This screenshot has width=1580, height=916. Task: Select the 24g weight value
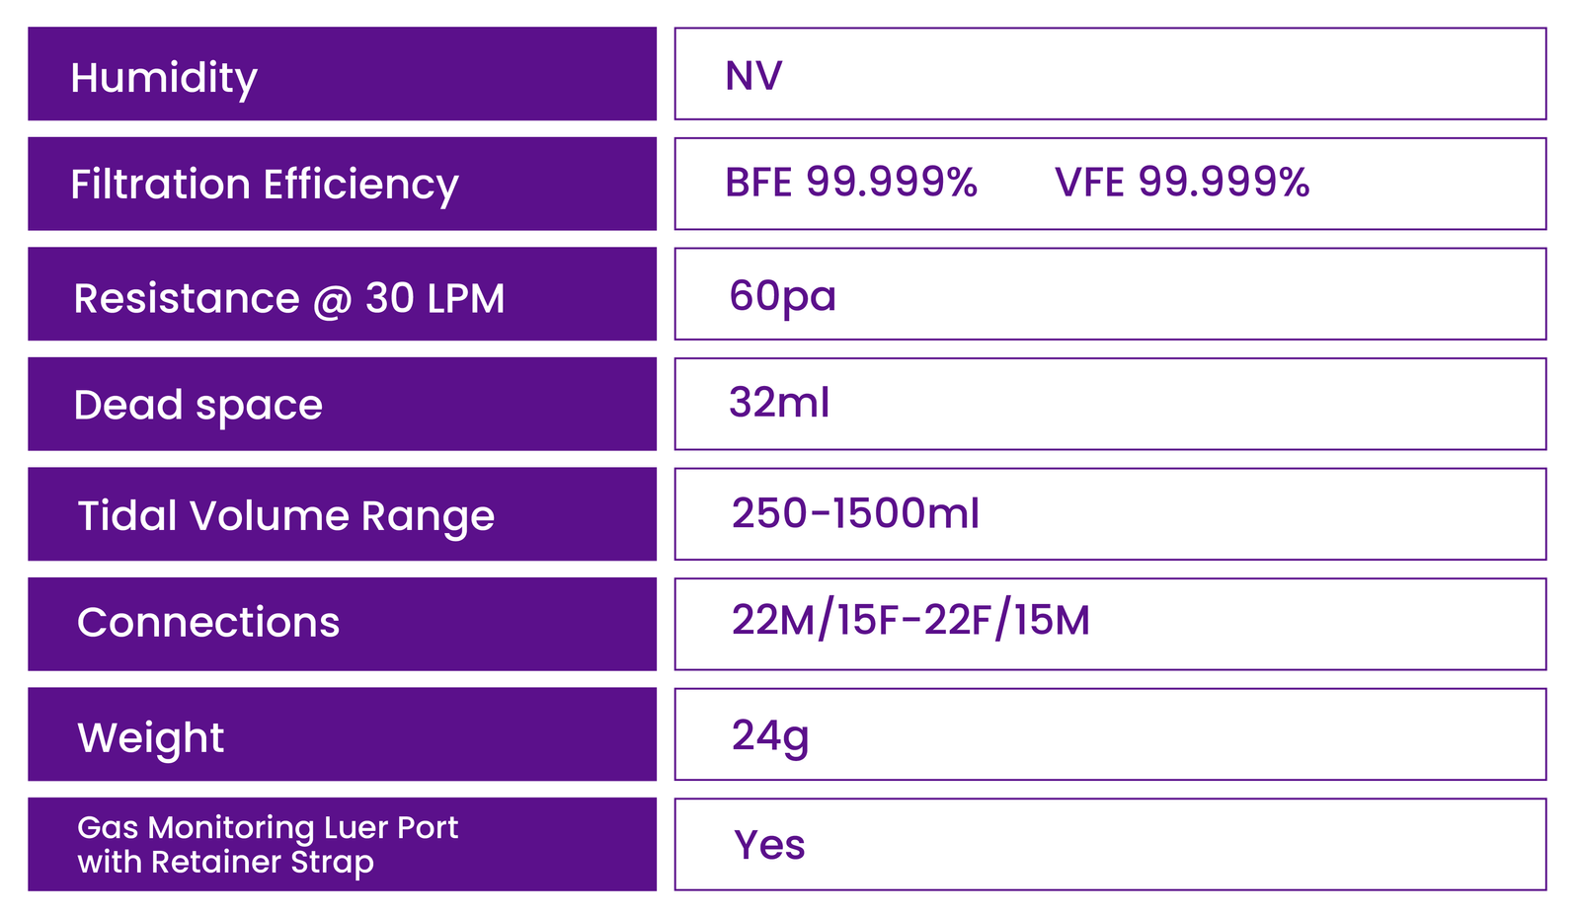click(770, 735)
